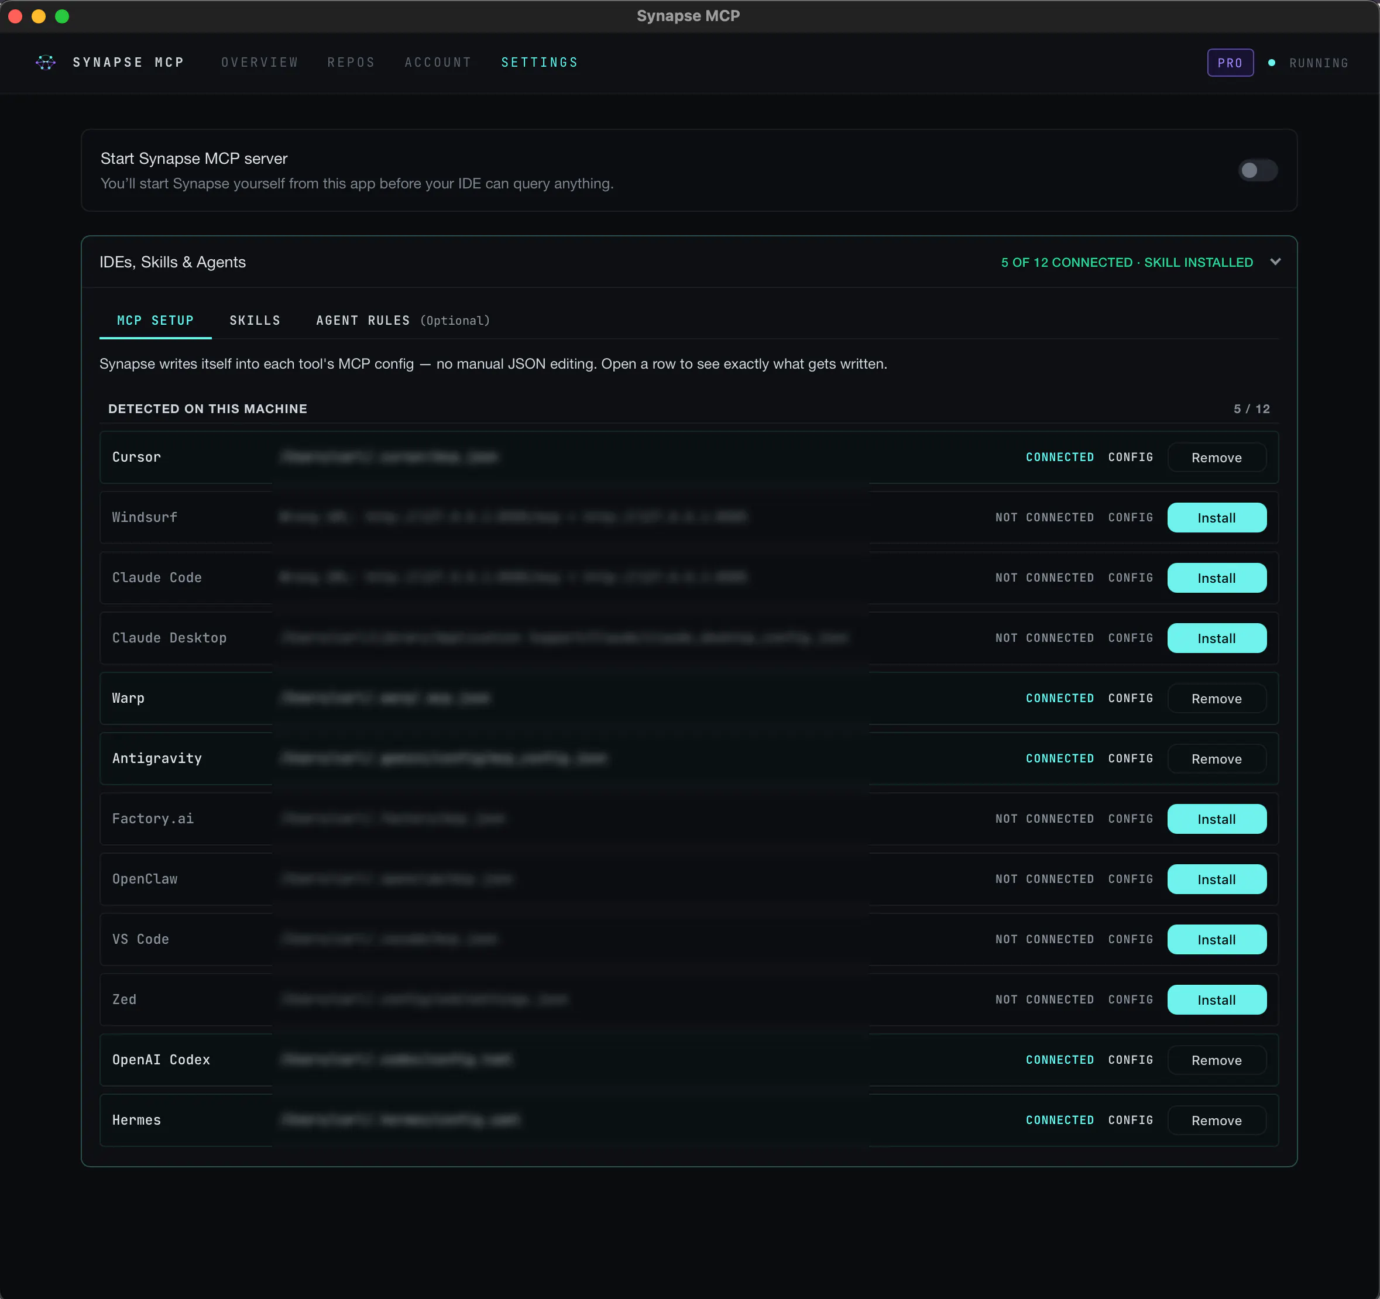
Task: Expand the Claude Desktop row by its name
Action: [x=169, y=638]
